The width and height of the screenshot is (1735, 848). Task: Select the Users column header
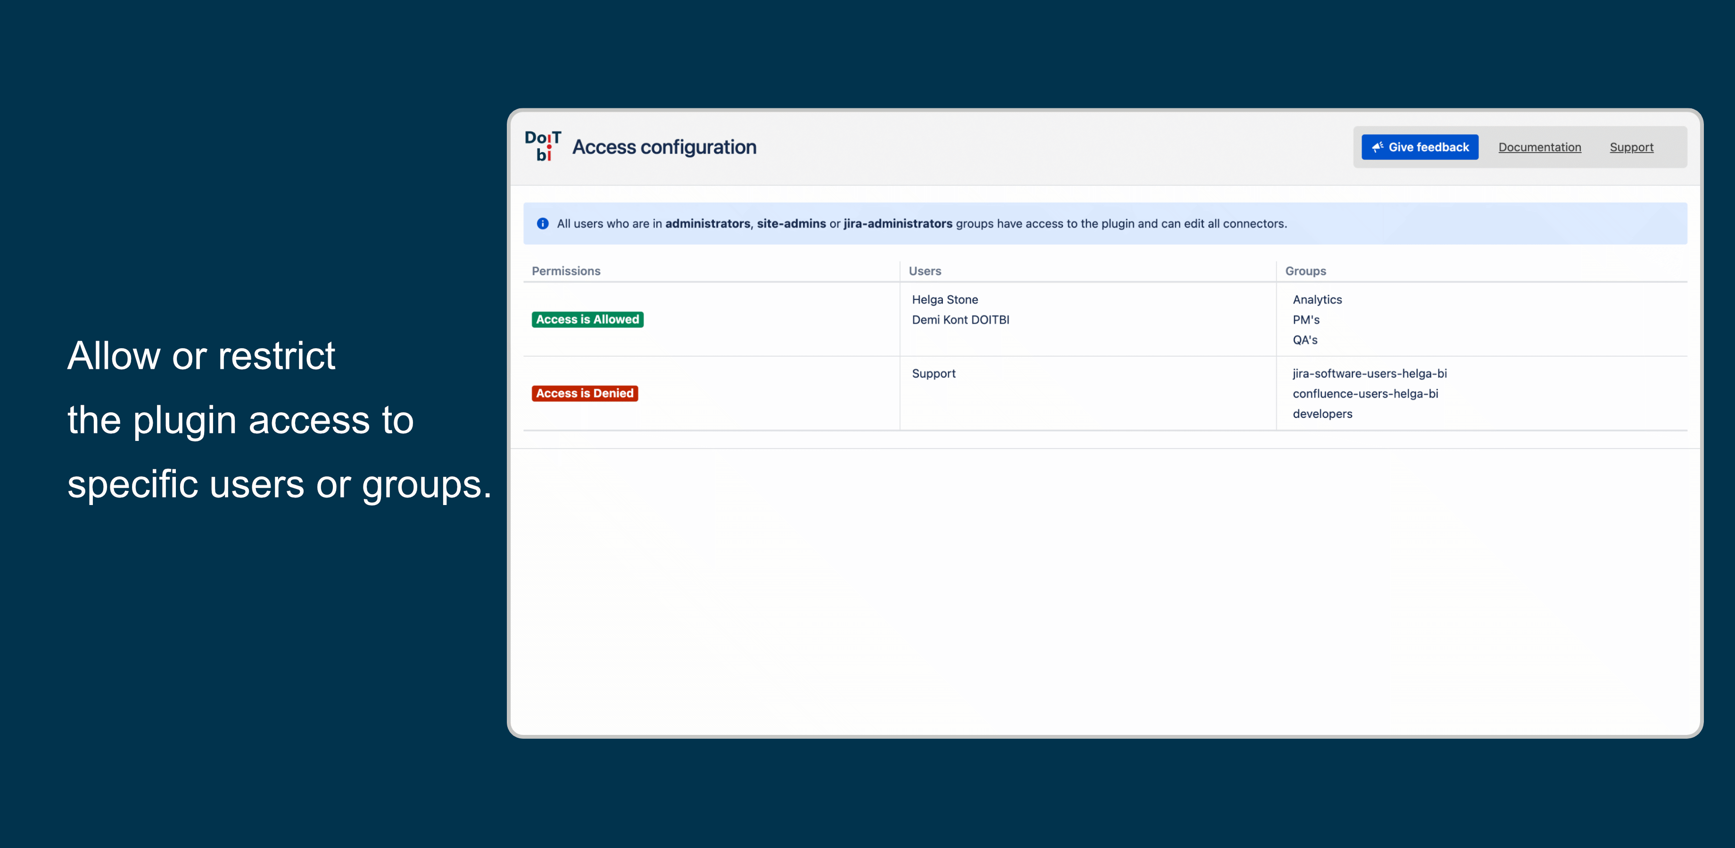924,270
